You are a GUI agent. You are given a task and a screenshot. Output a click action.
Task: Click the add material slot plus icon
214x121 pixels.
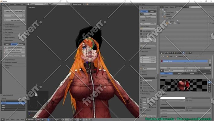210,60
